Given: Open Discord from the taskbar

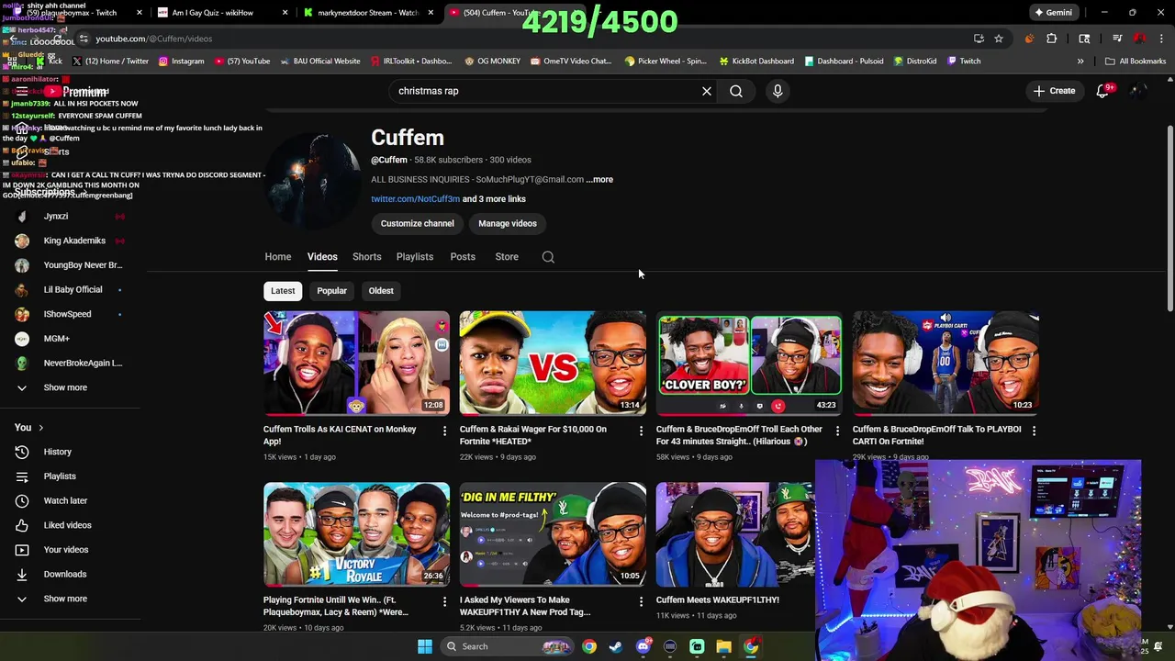Looking at the screenshot, I should pos(643,646).
